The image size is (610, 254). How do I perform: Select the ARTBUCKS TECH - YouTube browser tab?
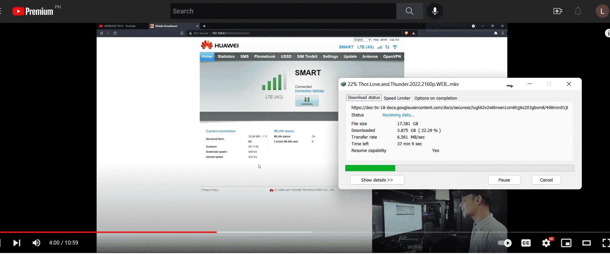tap(120, 26)
